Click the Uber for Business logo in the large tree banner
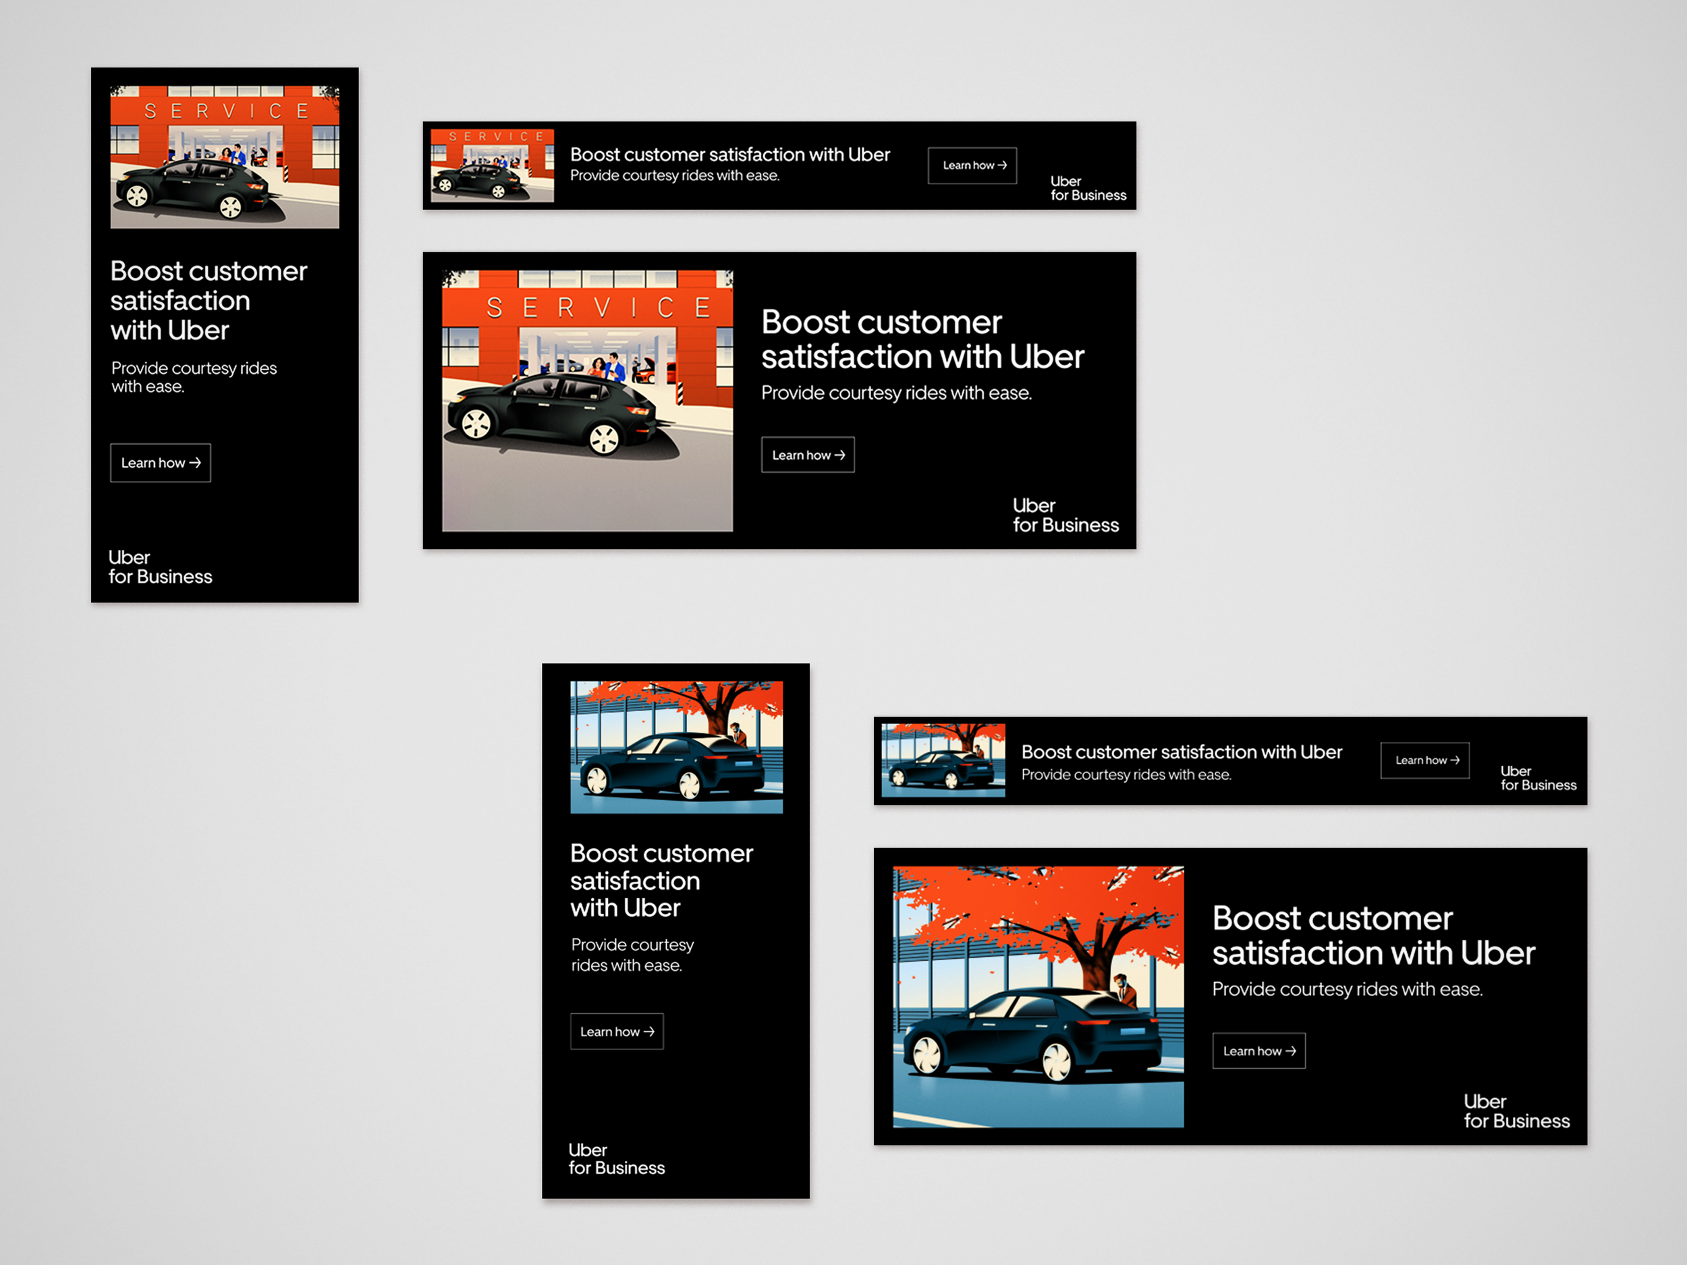Viewport: 1687px width, 1265px height. [x=1516, y=1112]
